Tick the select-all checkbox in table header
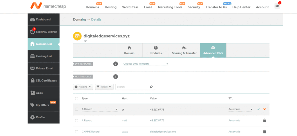This screenshot has width=297, height=136. click(77, 99)
